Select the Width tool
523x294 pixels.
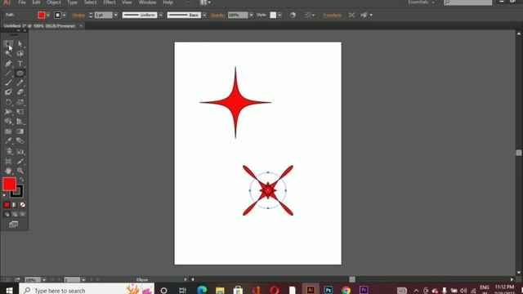[8, 112]
